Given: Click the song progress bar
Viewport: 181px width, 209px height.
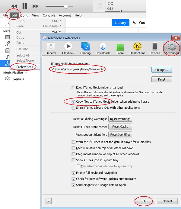Looking at the screenshot, I should click(x=125, y=11).
